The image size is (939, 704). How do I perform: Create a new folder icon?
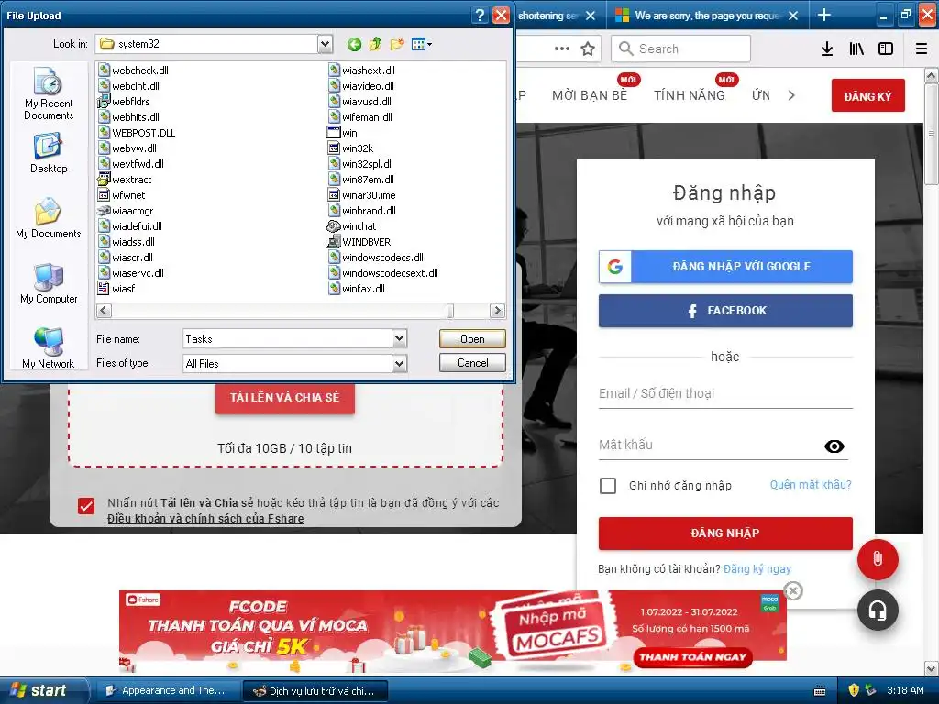pyautogui.click(x=396, y=44)
